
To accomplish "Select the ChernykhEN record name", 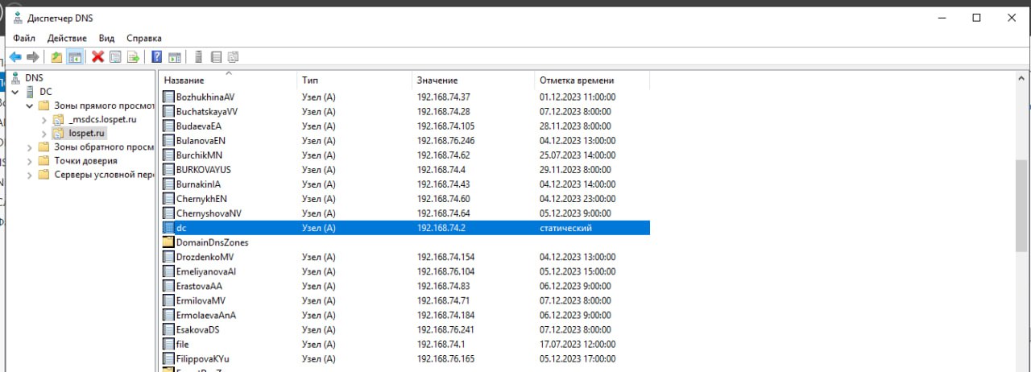I will click(201, 198).
